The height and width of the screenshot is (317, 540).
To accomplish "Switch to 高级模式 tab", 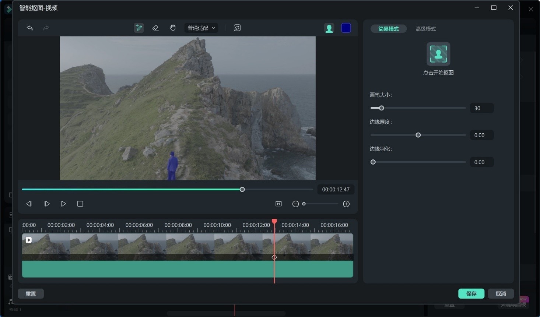I will click(x=425, y=29).
